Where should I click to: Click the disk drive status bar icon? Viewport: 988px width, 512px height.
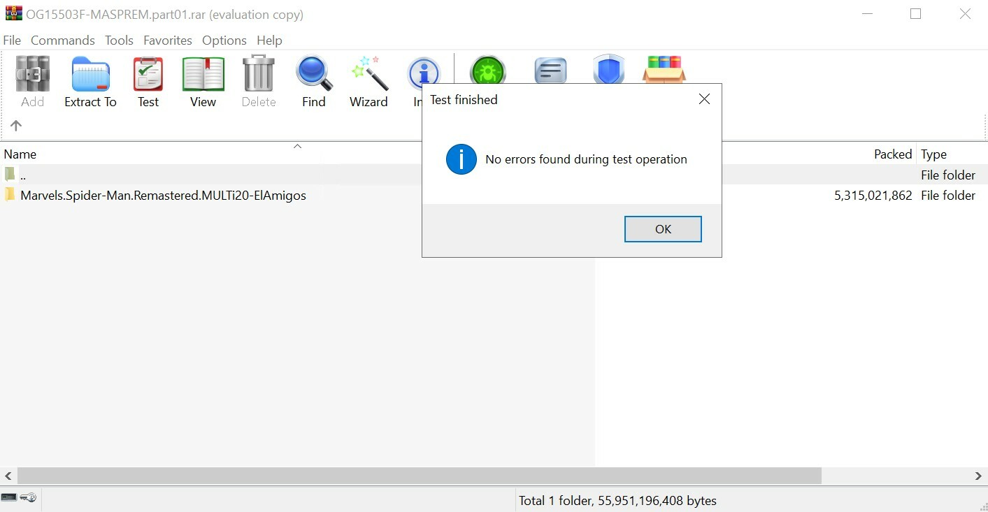[9, 497]
